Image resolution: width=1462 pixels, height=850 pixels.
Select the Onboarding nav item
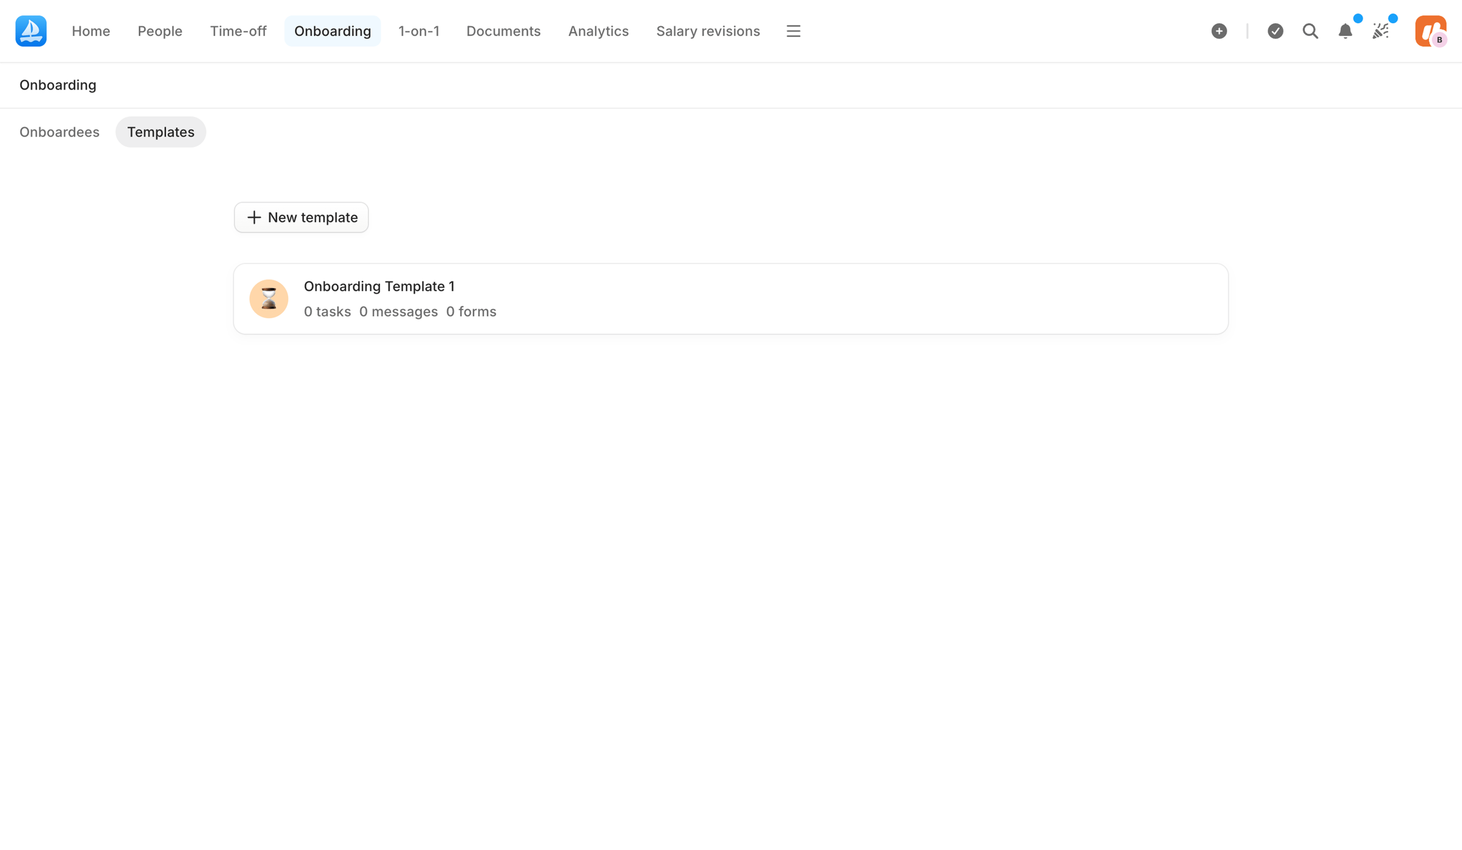[x=333, y=31]
